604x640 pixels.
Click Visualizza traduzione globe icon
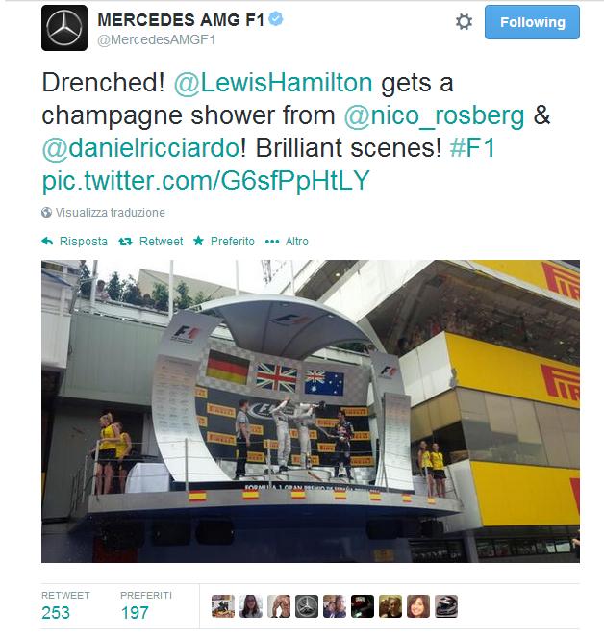[x=46, y=213]
